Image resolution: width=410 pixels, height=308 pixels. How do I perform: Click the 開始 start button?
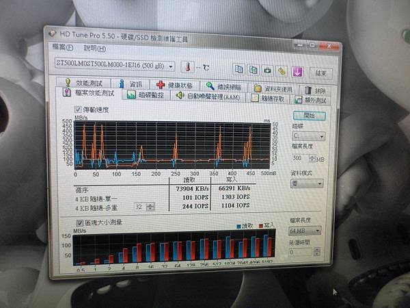(x=310, y=116)
